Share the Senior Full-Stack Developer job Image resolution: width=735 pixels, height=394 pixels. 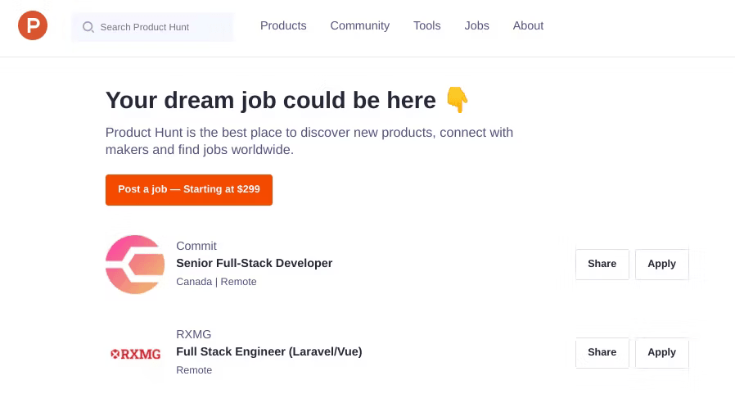602,264
